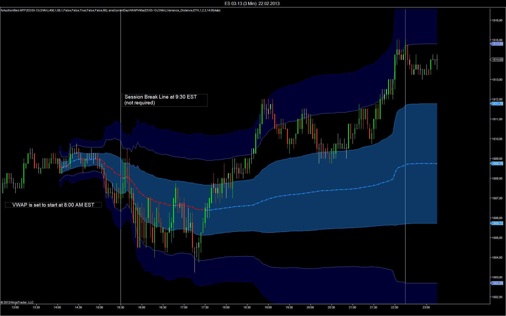The height and width of the screenshot is (316, 506).
Task: Click the 23:00 time axis label
Action: point(426,307)
